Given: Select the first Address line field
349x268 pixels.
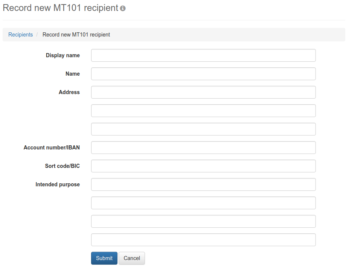Looking at the screenshot, I should [203, 92].
